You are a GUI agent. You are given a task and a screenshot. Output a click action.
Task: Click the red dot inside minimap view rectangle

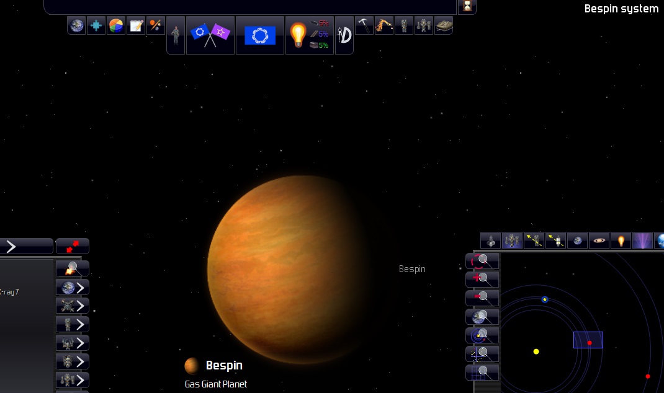pos(590,343)
